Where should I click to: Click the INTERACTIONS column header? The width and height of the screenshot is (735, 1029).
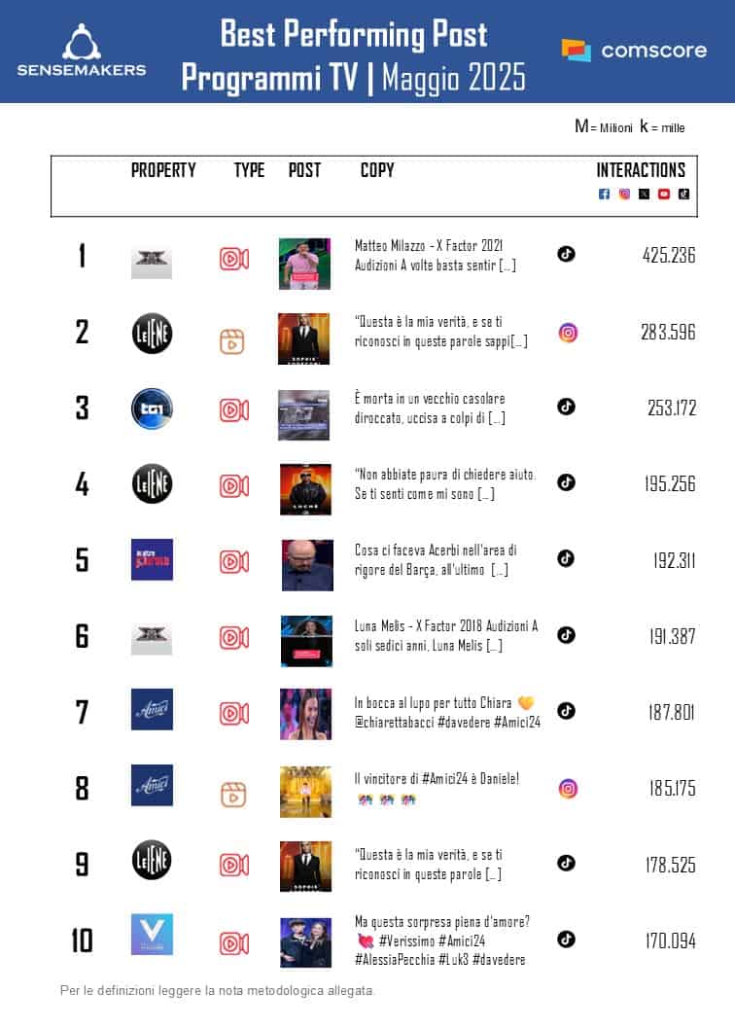[x=641, y=170]
